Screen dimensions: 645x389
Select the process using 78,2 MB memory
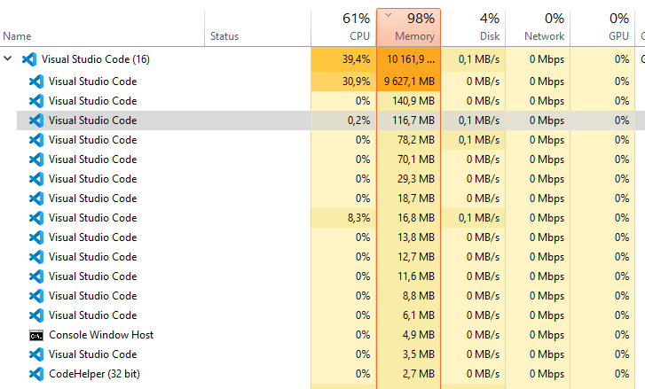click(x=323, y=140)
